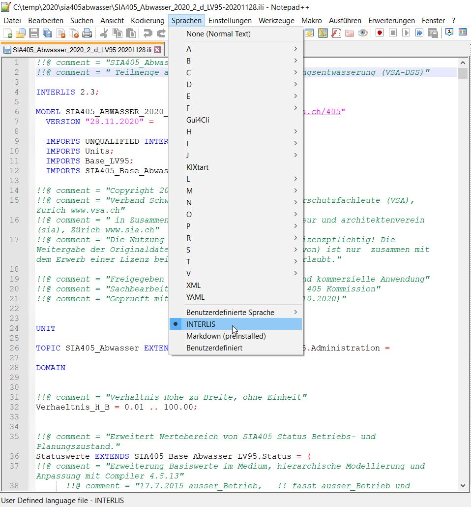The image size is (471, 507).
Task: Paste from the clipboard
Action: point(132,32)
